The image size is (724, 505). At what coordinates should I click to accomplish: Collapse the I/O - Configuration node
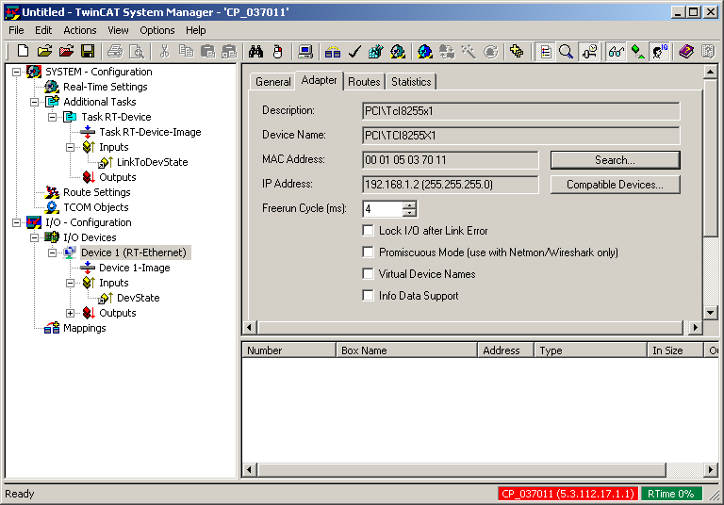click(17, 222)
